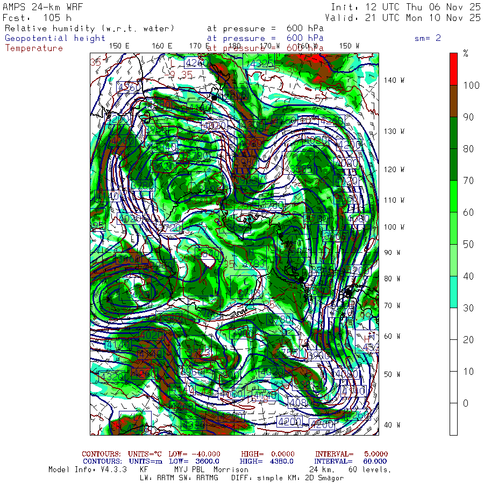Click the brown 90-100% colorbar segment
This screenshot has height=484, width=484.
[453, 101]
